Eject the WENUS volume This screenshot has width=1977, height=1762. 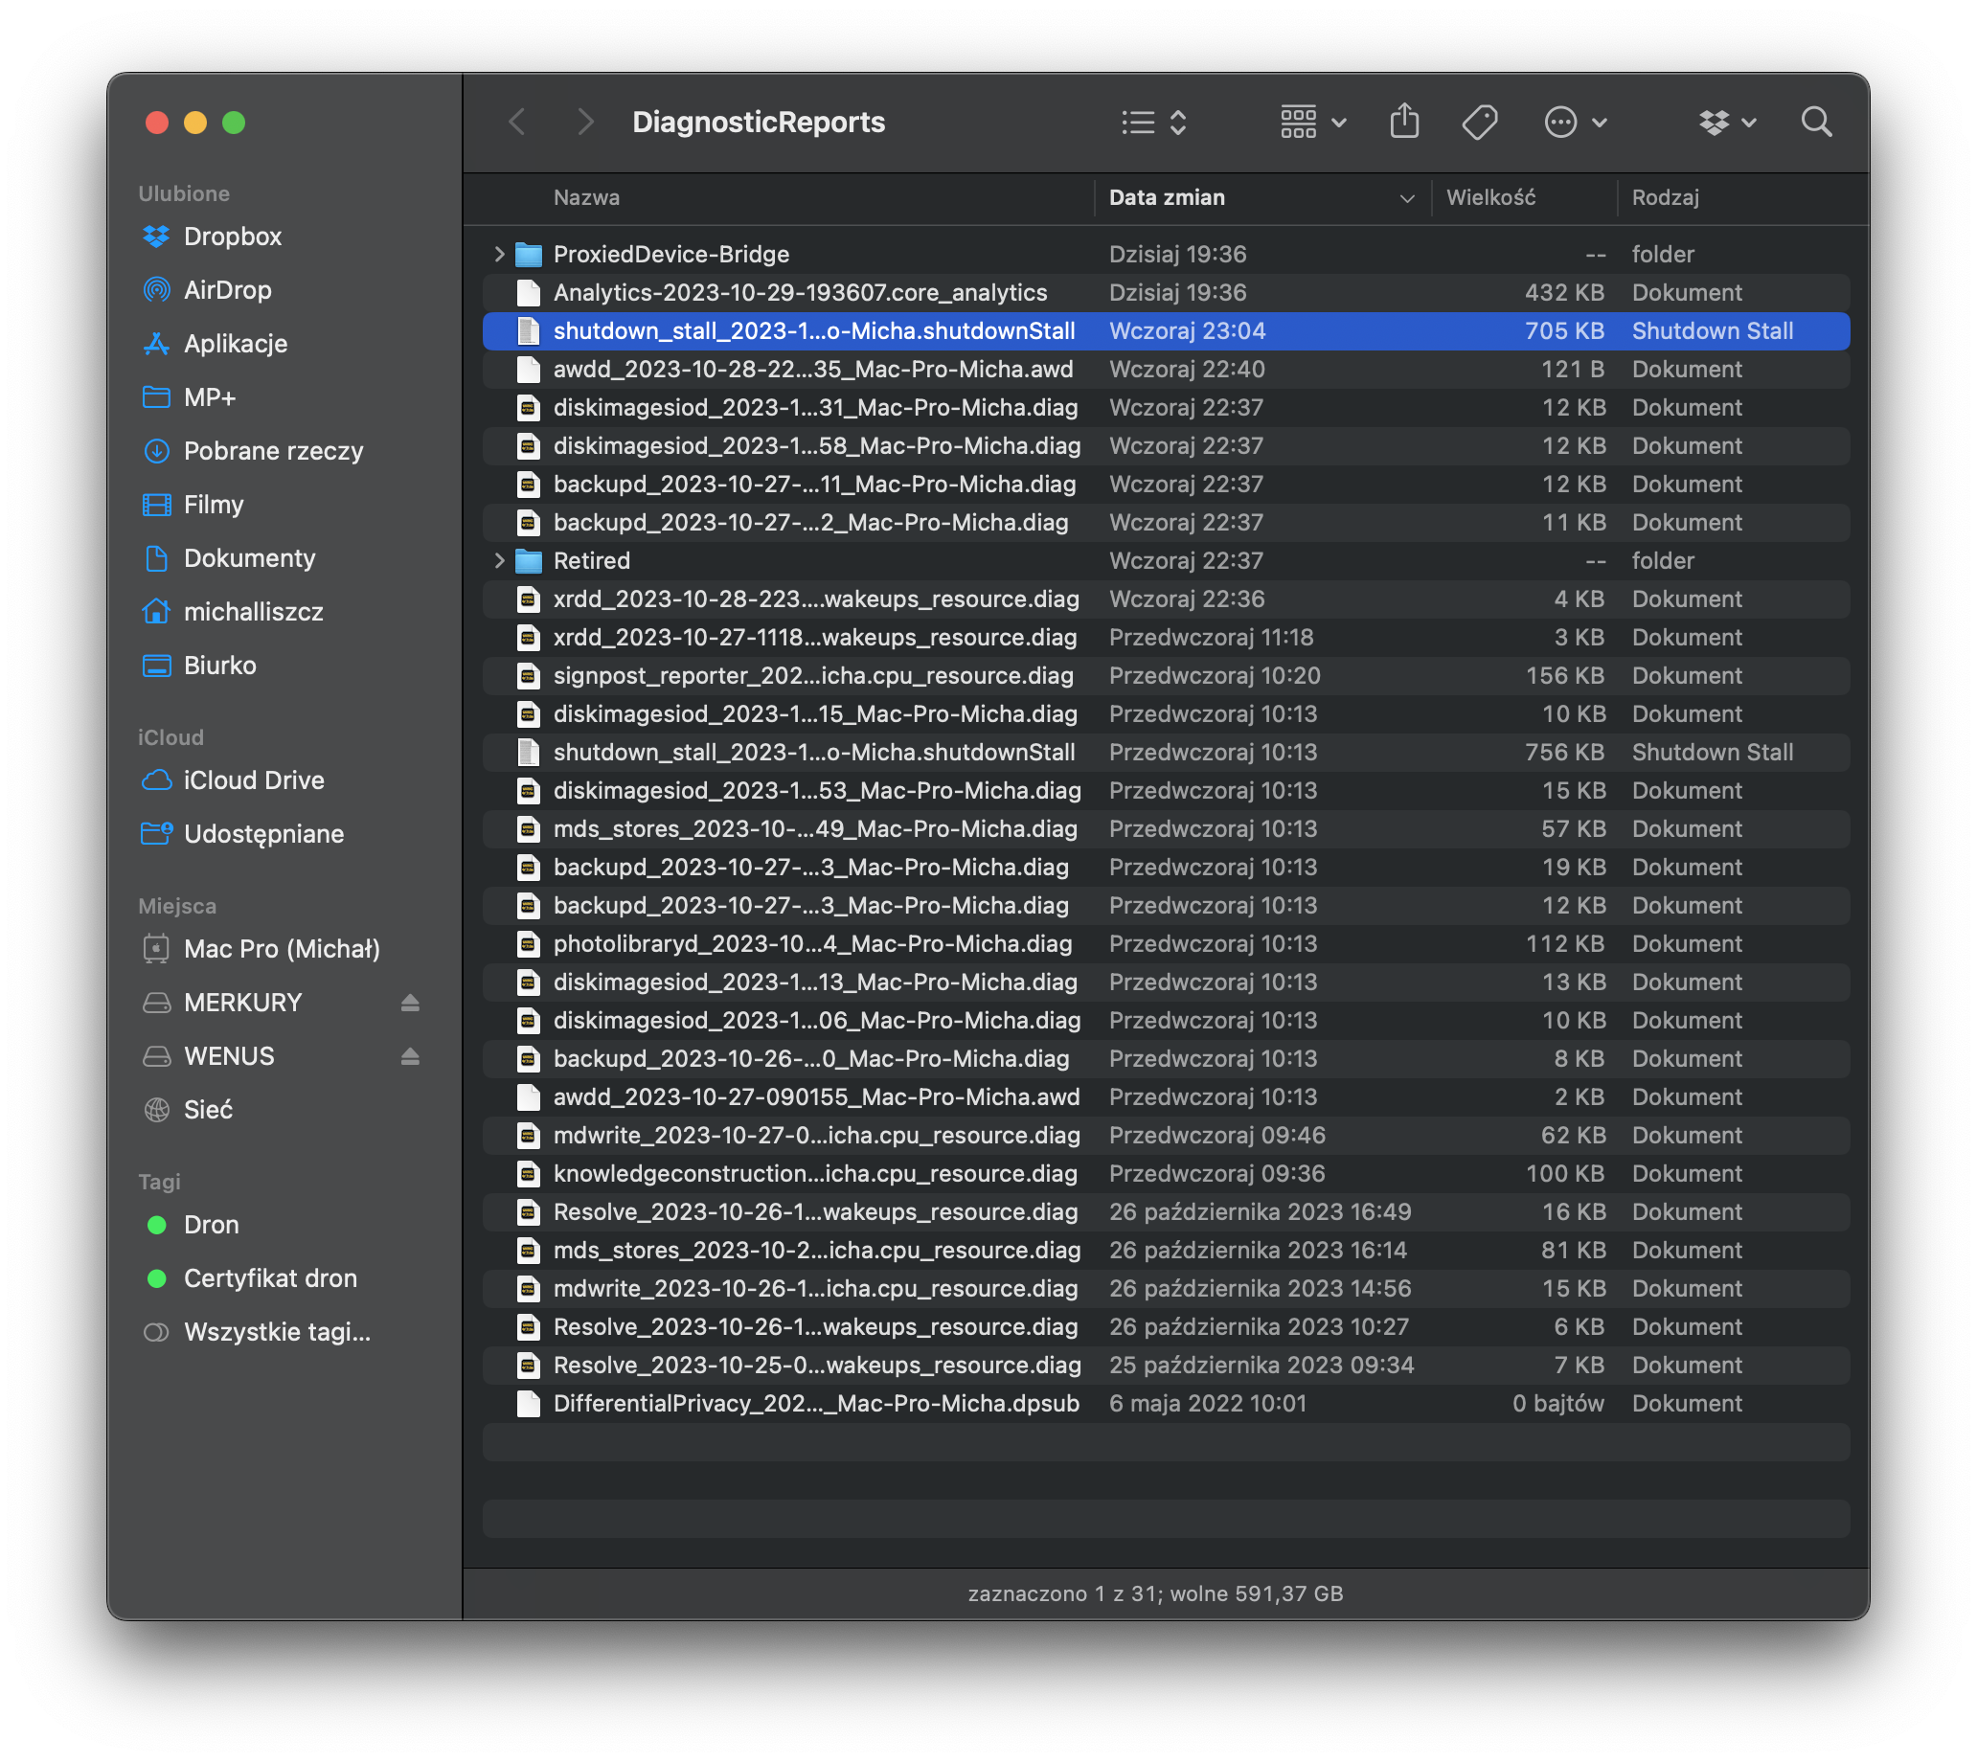410,1056
